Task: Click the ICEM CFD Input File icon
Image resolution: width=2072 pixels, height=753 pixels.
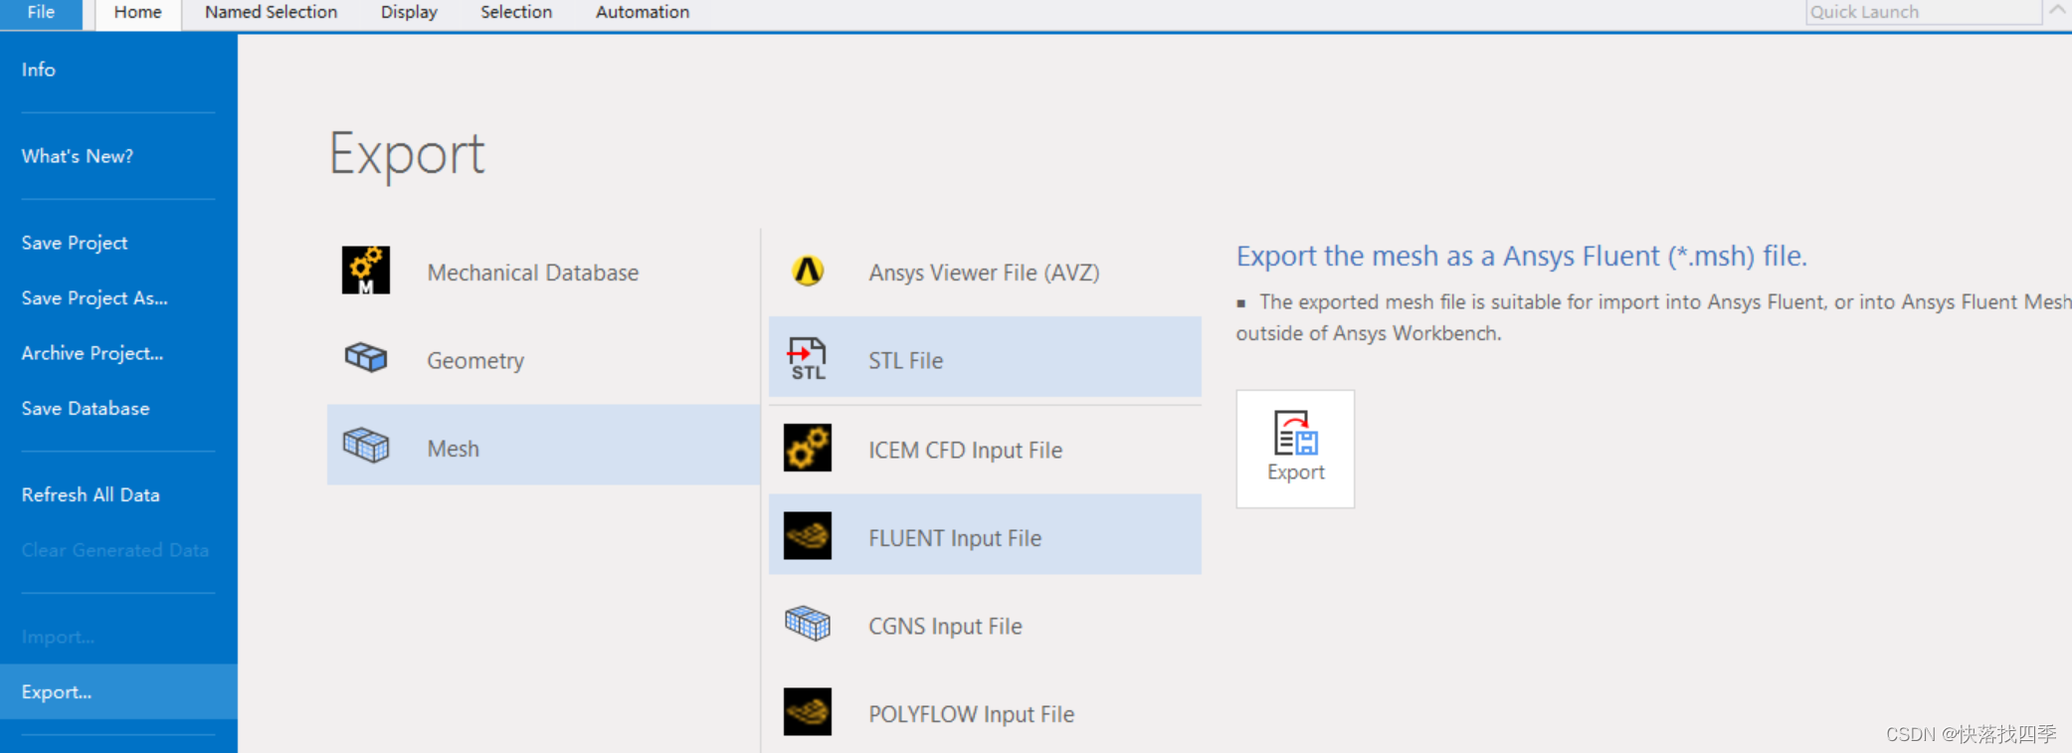Action: [807, 448]
